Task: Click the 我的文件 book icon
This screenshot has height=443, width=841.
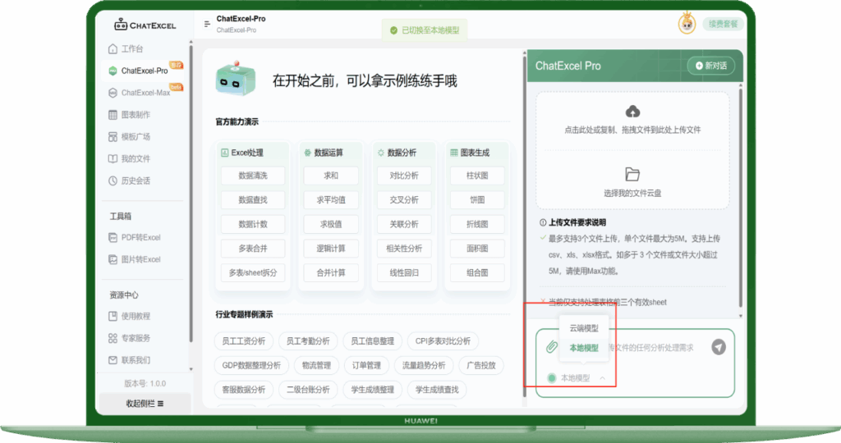Action: click(113, 158)
